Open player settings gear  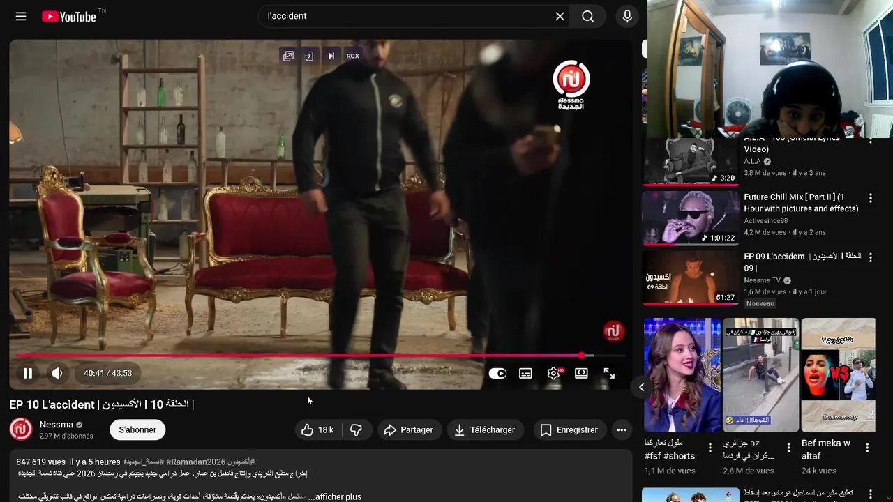pos(553,373)
